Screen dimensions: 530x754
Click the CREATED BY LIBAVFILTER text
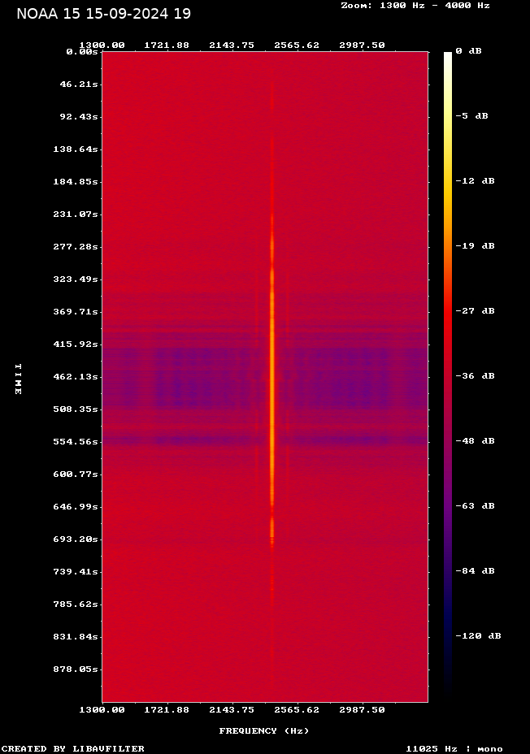pyautogui.click(x=73, y=748)
